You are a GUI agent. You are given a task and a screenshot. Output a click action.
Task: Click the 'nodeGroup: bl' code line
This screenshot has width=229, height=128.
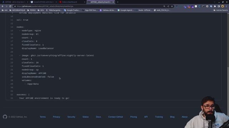coord(30,34)
